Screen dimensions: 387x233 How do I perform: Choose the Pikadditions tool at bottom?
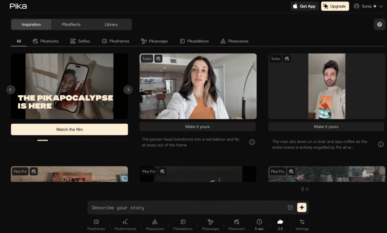(x=183, y=225)
